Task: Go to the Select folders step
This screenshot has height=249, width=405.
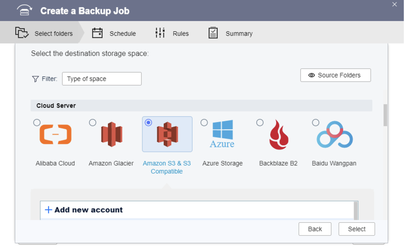Action: click(42, 33)
